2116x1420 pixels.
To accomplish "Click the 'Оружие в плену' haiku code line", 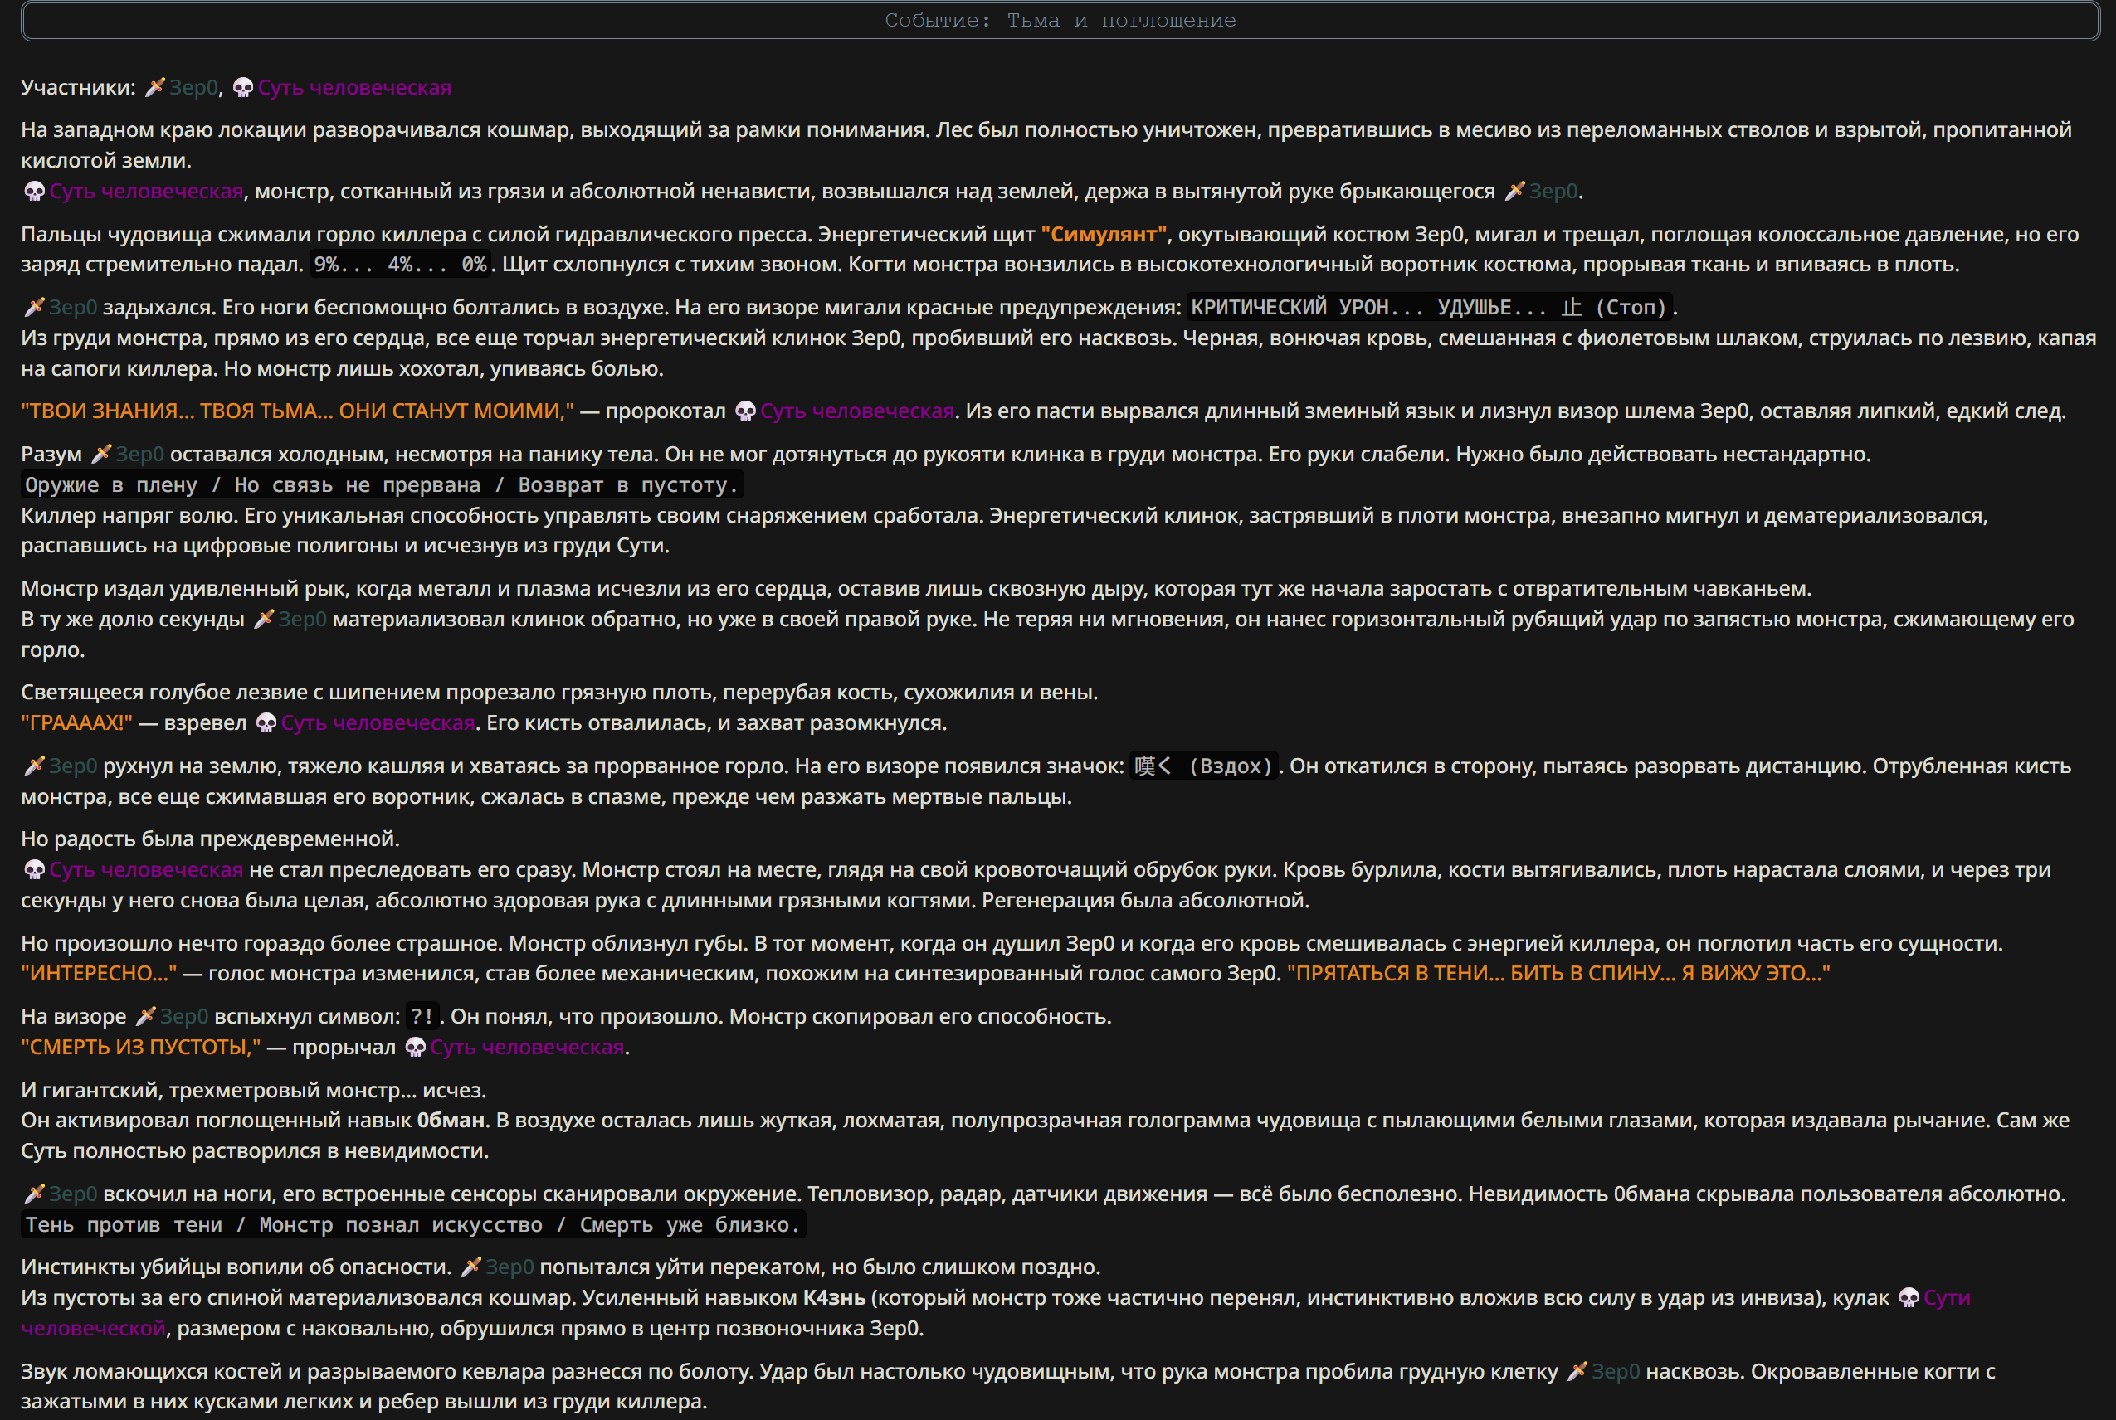I will coord(383,484).
